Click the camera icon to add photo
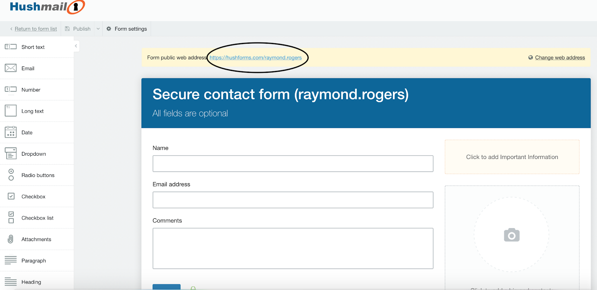The image size is (597, 290). (x=512, y=235)
